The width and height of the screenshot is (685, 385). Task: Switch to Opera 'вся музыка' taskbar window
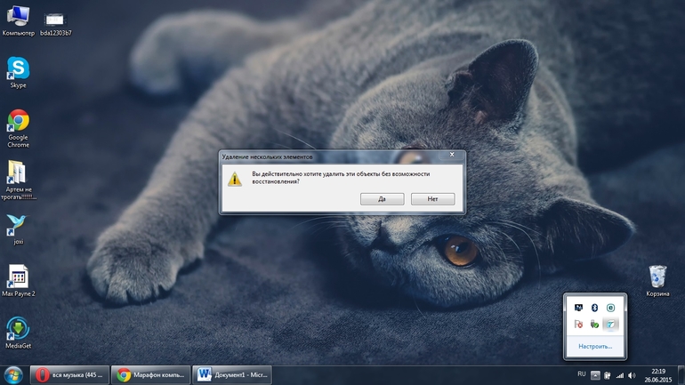[x=69, y=374]
